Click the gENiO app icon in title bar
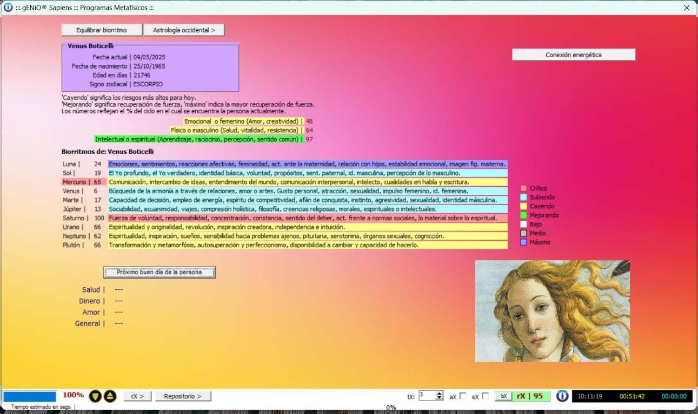 click(x=8, y=8)
